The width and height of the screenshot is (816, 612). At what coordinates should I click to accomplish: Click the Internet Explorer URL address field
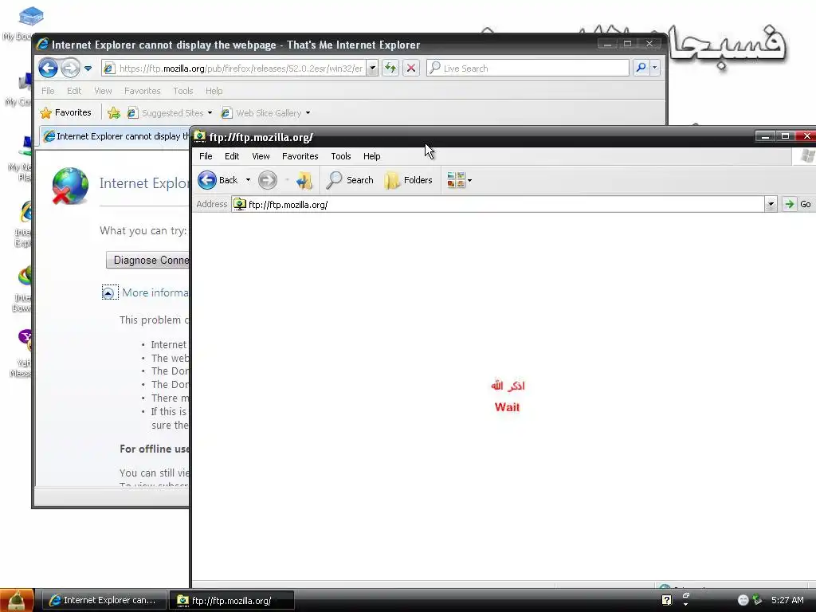pyautogui.click(x=234, y=69)
